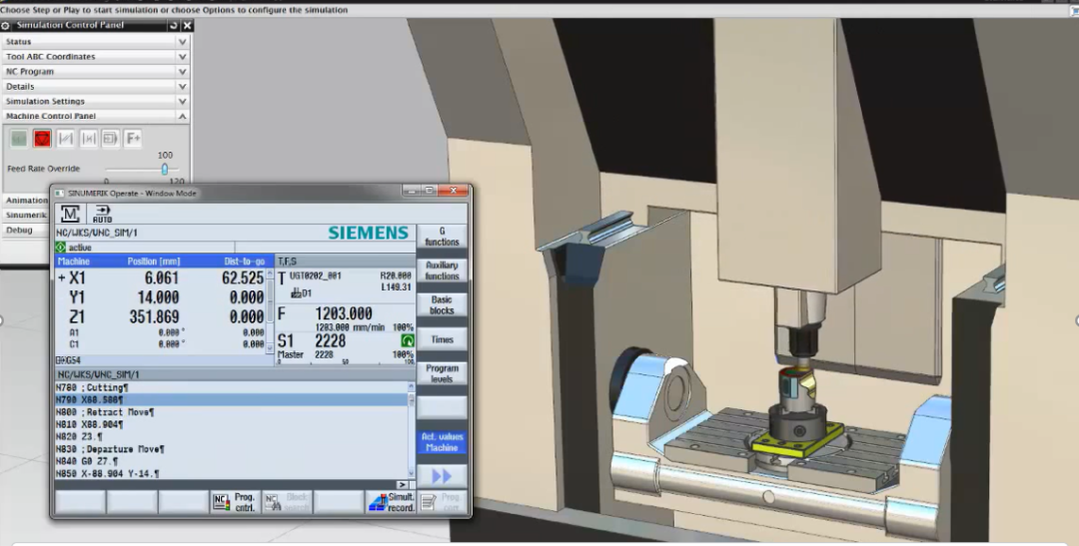Click the tool name UGT0202_001
Viewport: 1079px width, 546px height.
pyautogui.click(x=315, y=275)
